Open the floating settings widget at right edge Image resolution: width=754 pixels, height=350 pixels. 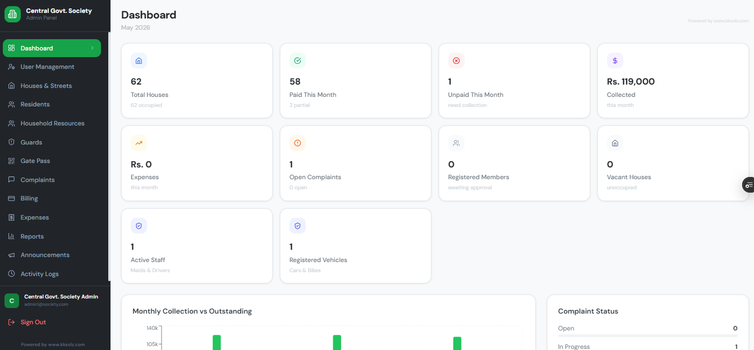(748, 185)
